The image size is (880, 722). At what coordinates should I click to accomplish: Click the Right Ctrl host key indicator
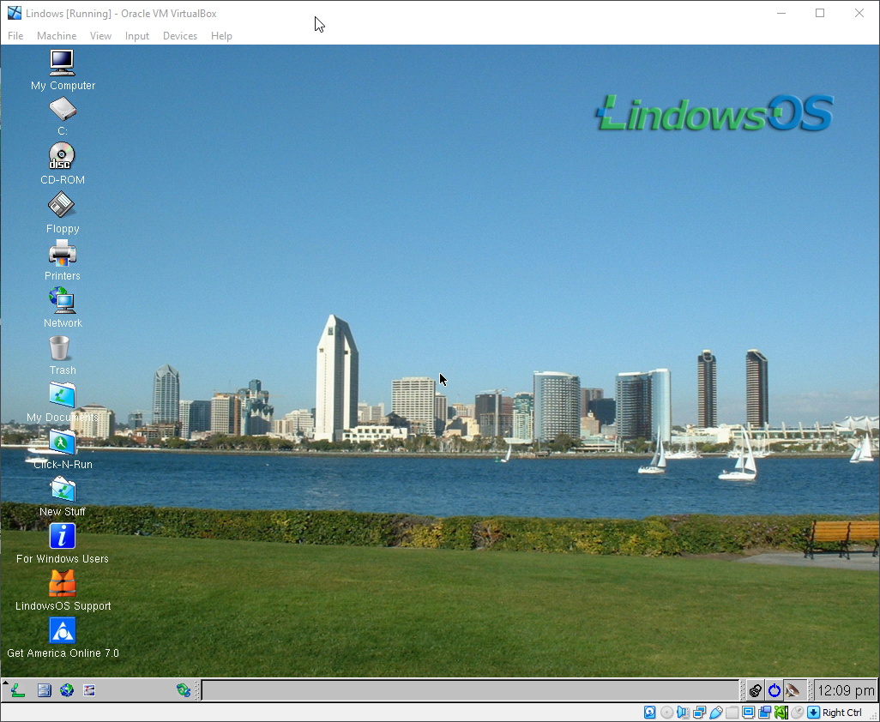click(841, 713)
